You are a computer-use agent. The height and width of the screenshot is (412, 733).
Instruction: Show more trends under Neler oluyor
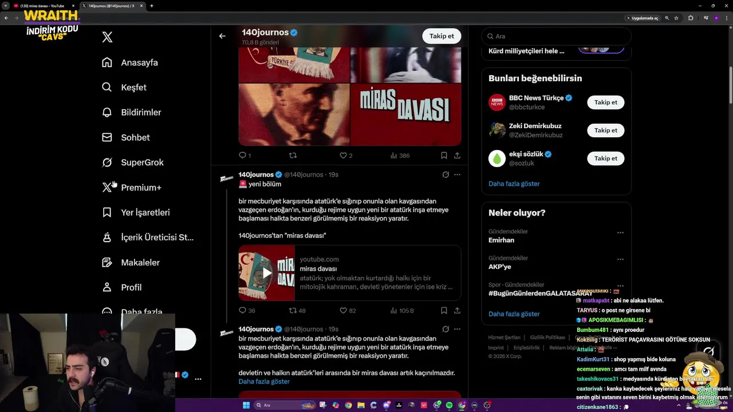click(x=514, y=314)
